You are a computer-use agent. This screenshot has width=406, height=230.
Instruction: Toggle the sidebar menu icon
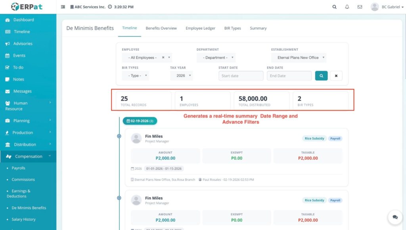(63, 7)
